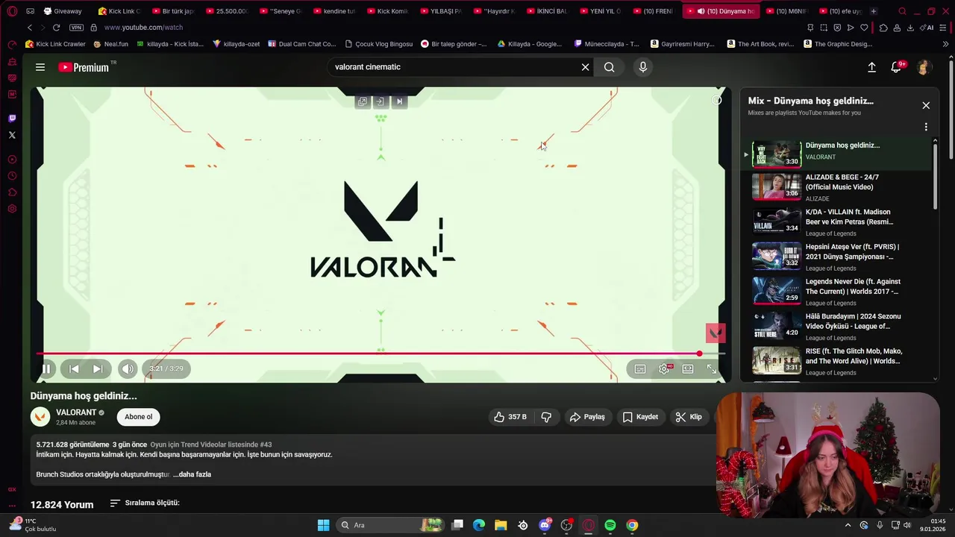Screen dimensions: 955x537
Task: Open comment sort menu Sıralama ölçütü
Action: tap(145, 503)
